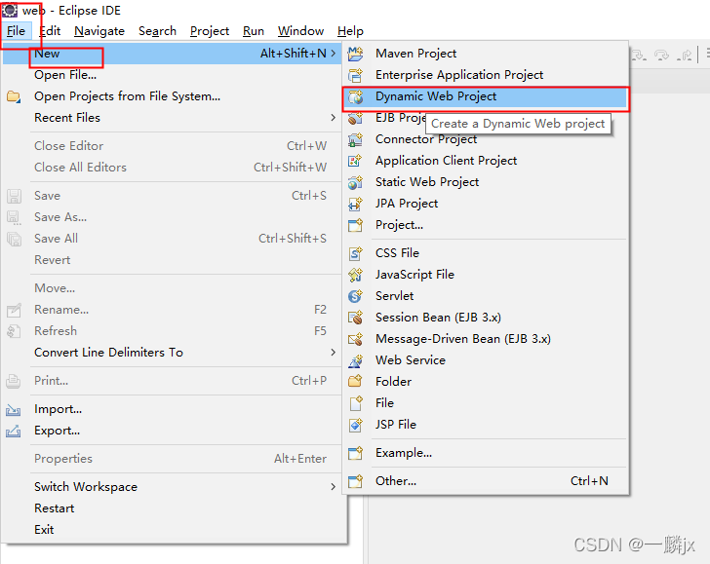This screenshot has height=564, width=710.
Task: Click the File icon in New submenu
Action: pos(355,403)
